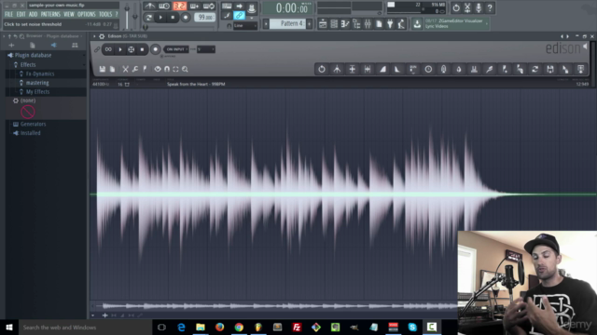The image size is (597, 335).
Task: Open the plugin picker plug icon
Action: (x=390, y=24)
